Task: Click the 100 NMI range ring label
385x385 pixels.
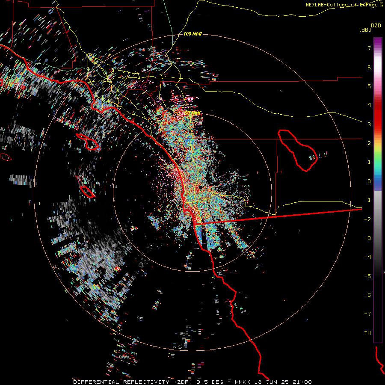Action: tap(192, 34)
